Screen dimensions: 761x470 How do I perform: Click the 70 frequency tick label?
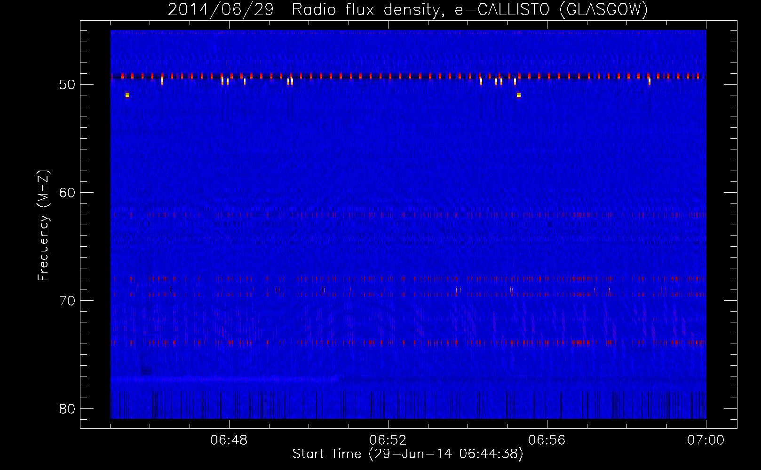[67, 301]
